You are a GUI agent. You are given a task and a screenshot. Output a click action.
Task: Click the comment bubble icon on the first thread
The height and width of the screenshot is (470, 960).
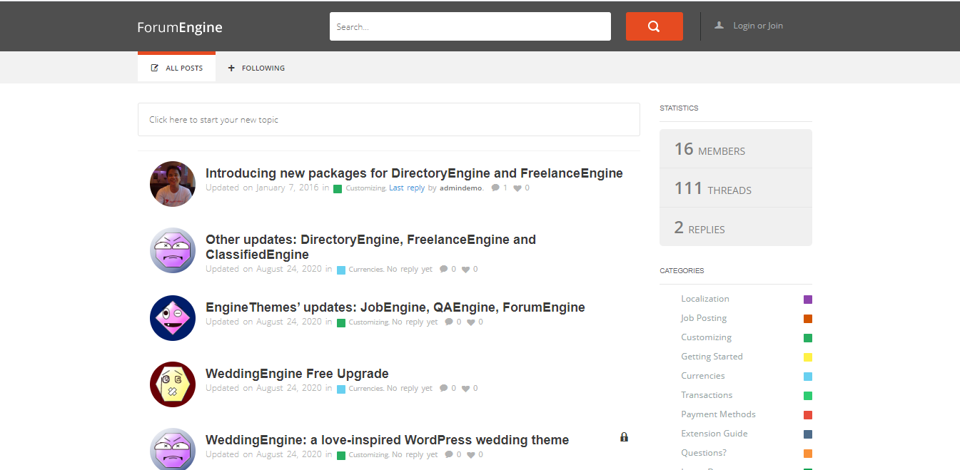[x=495, y=187]
